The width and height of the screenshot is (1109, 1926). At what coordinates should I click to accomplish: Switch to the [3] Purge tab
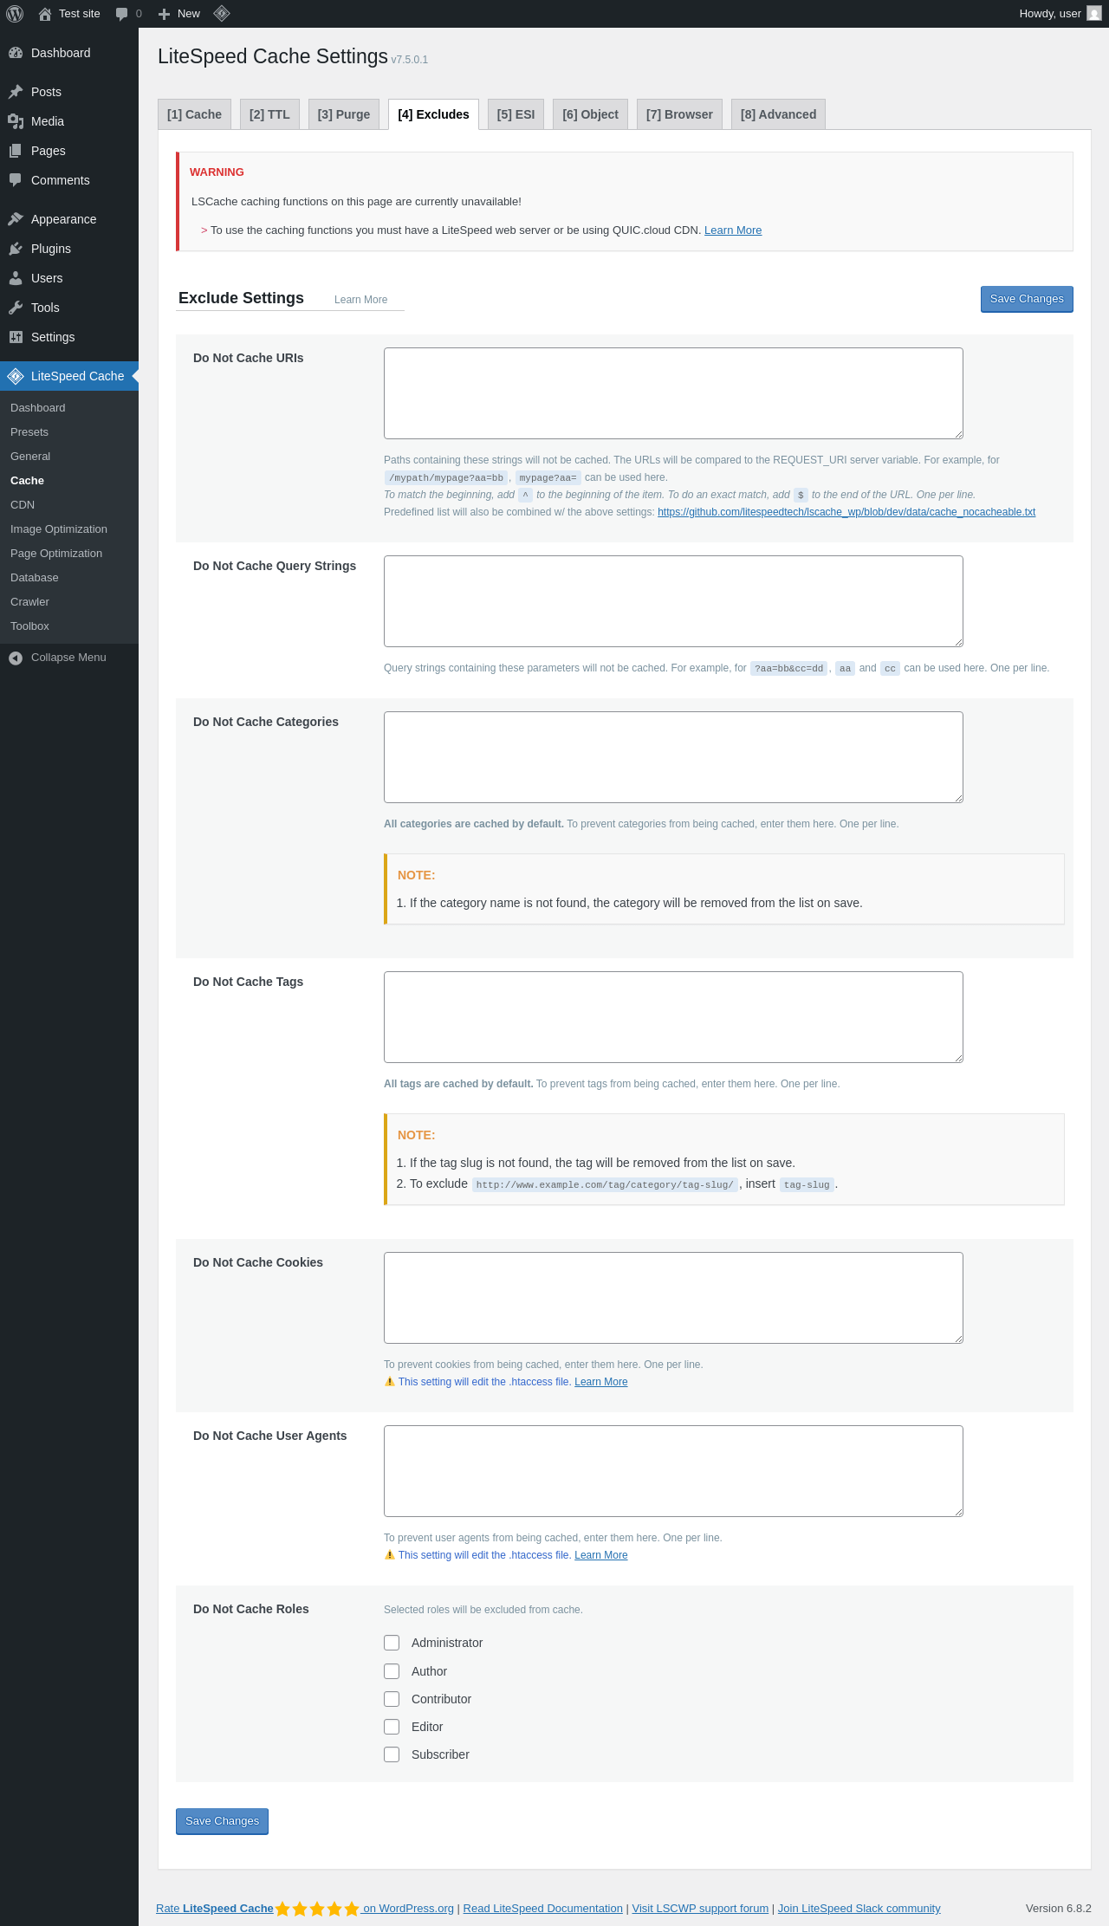pyautogui.click(x=344, y=114)
